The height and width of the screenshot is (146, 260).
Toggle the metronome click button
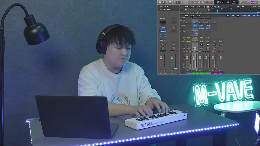pos(256,2)
